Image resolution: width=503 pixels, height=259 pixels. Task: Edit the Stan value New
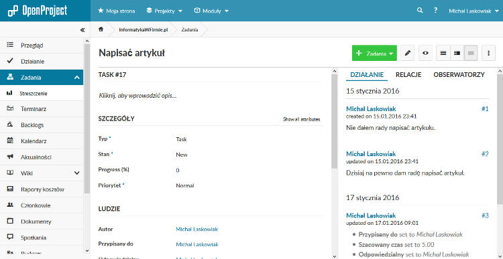tap(182, 155)
